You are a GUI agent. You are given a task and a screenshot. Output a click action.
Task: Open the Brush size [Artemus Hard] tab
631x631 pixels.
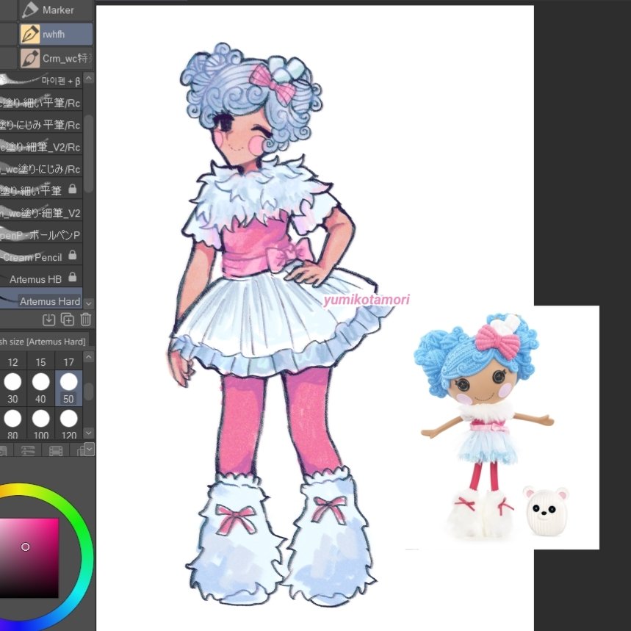(x=44, y=342)
